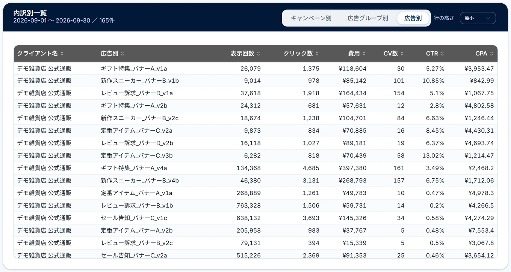Select the CPA value ¥842.99
511x272 pixels.
pyautogui.click(x=482, y=81)
